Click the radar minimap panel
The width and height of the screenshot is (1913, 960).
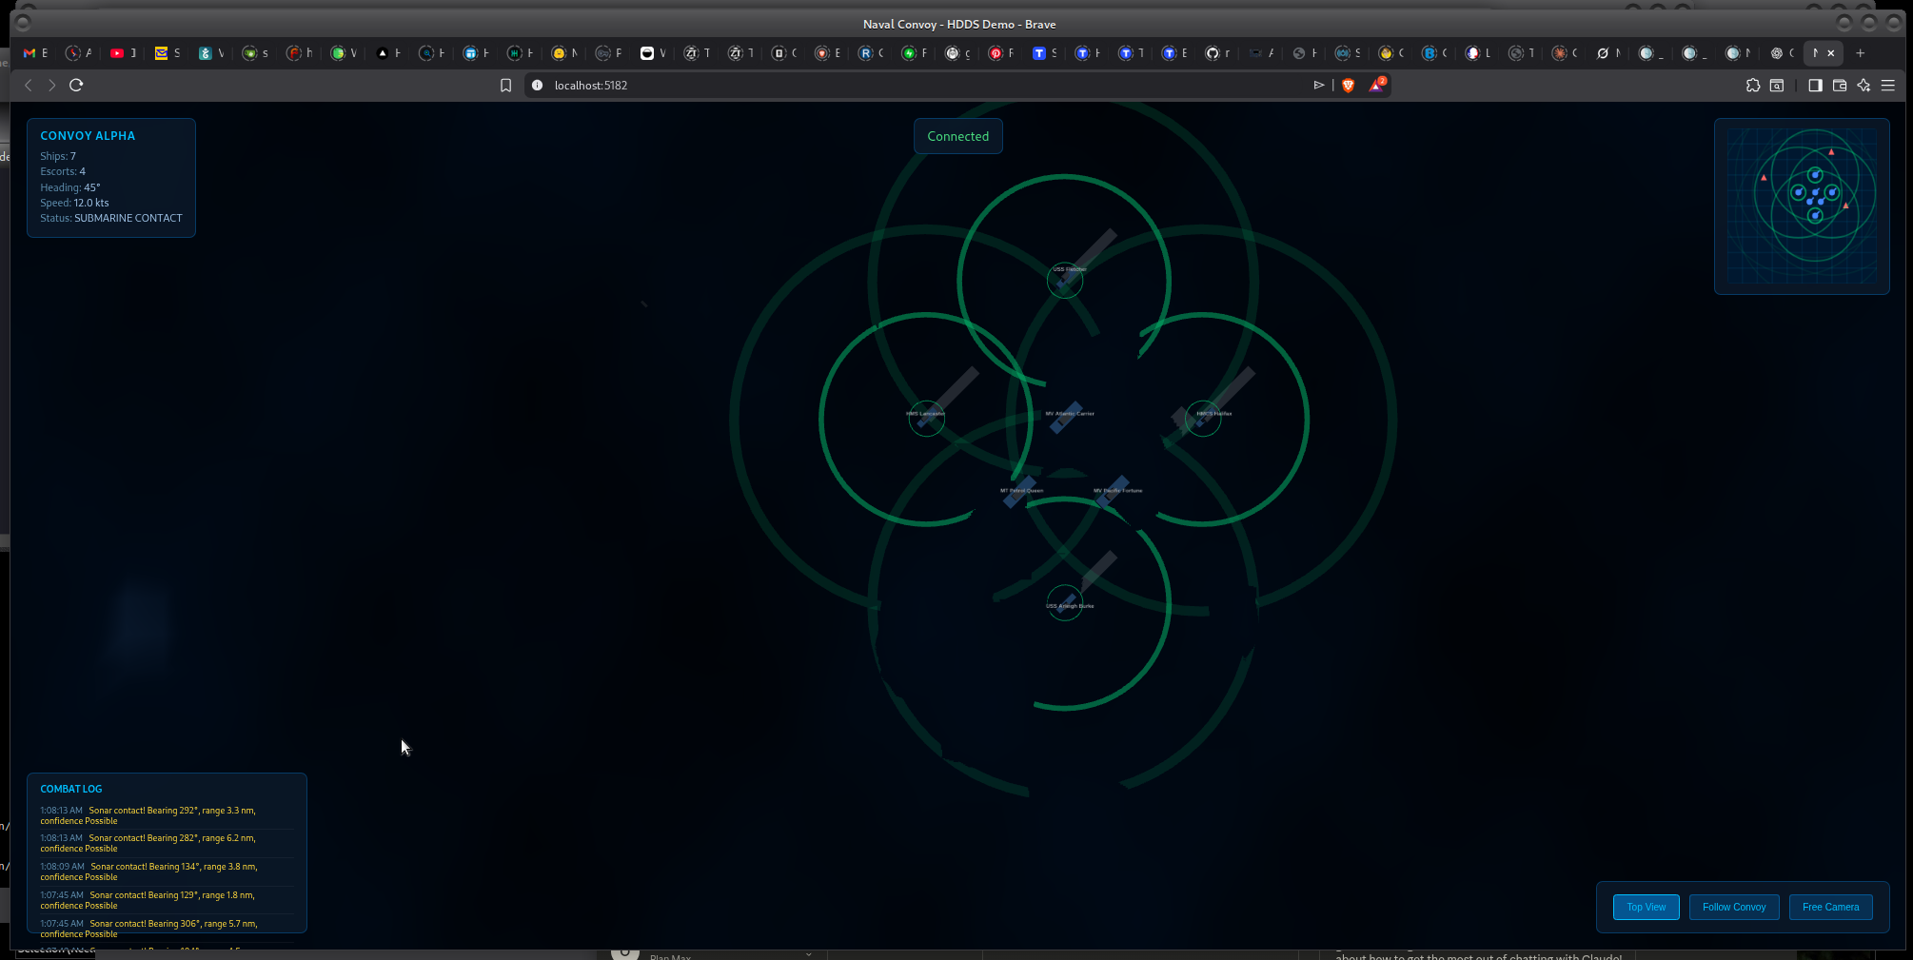pos(1802,205)
